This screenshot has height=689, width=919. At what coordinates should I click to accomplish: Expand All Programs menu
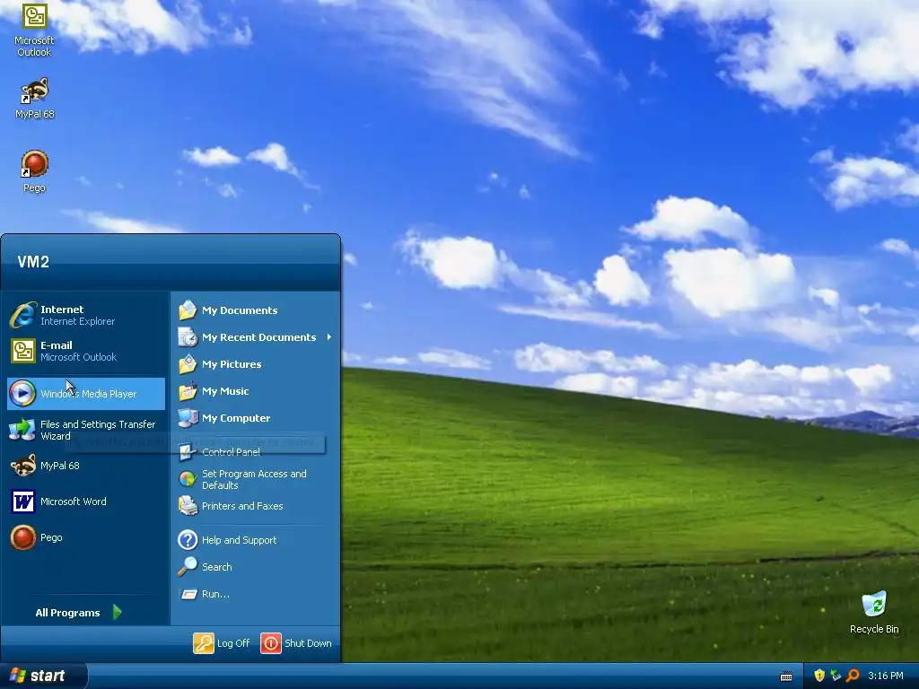coord(79,612)
